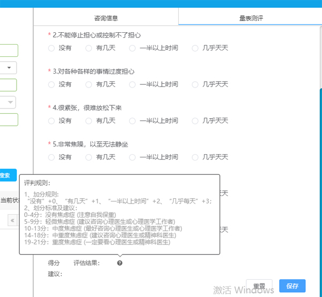Image resolution: width=322 pixels, height=297 pixels.
Task: Click the help icon beside 评估结果
Action: (120, 263)
